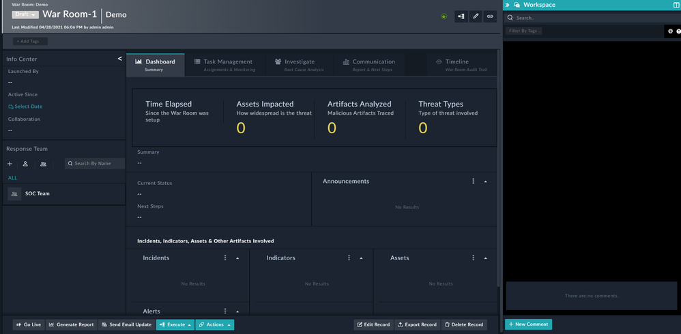Open the Investigate tab
Viewport: 681px width, 334px height.
coord(295,64)
